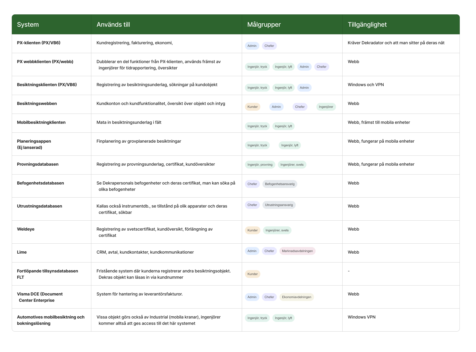Click the "Mobilbesiktningklienten" row title
The width and height of the screenshot is (476, 352).
click(41, 122)
